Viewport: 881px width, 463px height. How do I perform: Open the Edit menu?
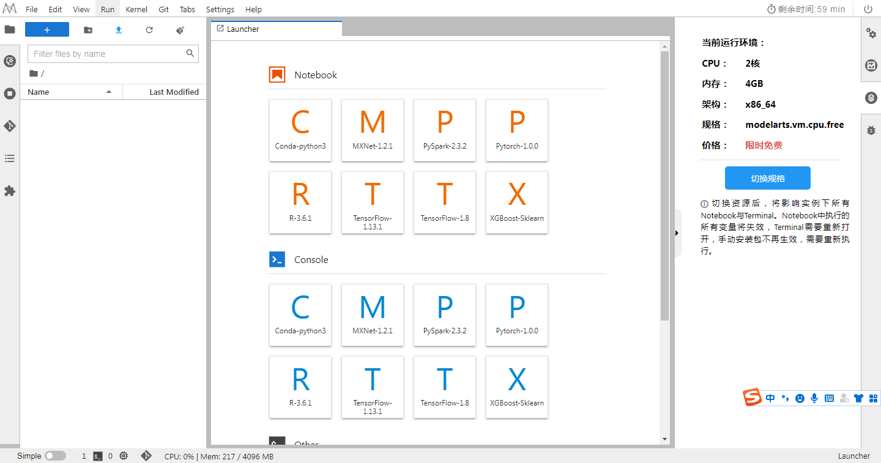point(55,9)
